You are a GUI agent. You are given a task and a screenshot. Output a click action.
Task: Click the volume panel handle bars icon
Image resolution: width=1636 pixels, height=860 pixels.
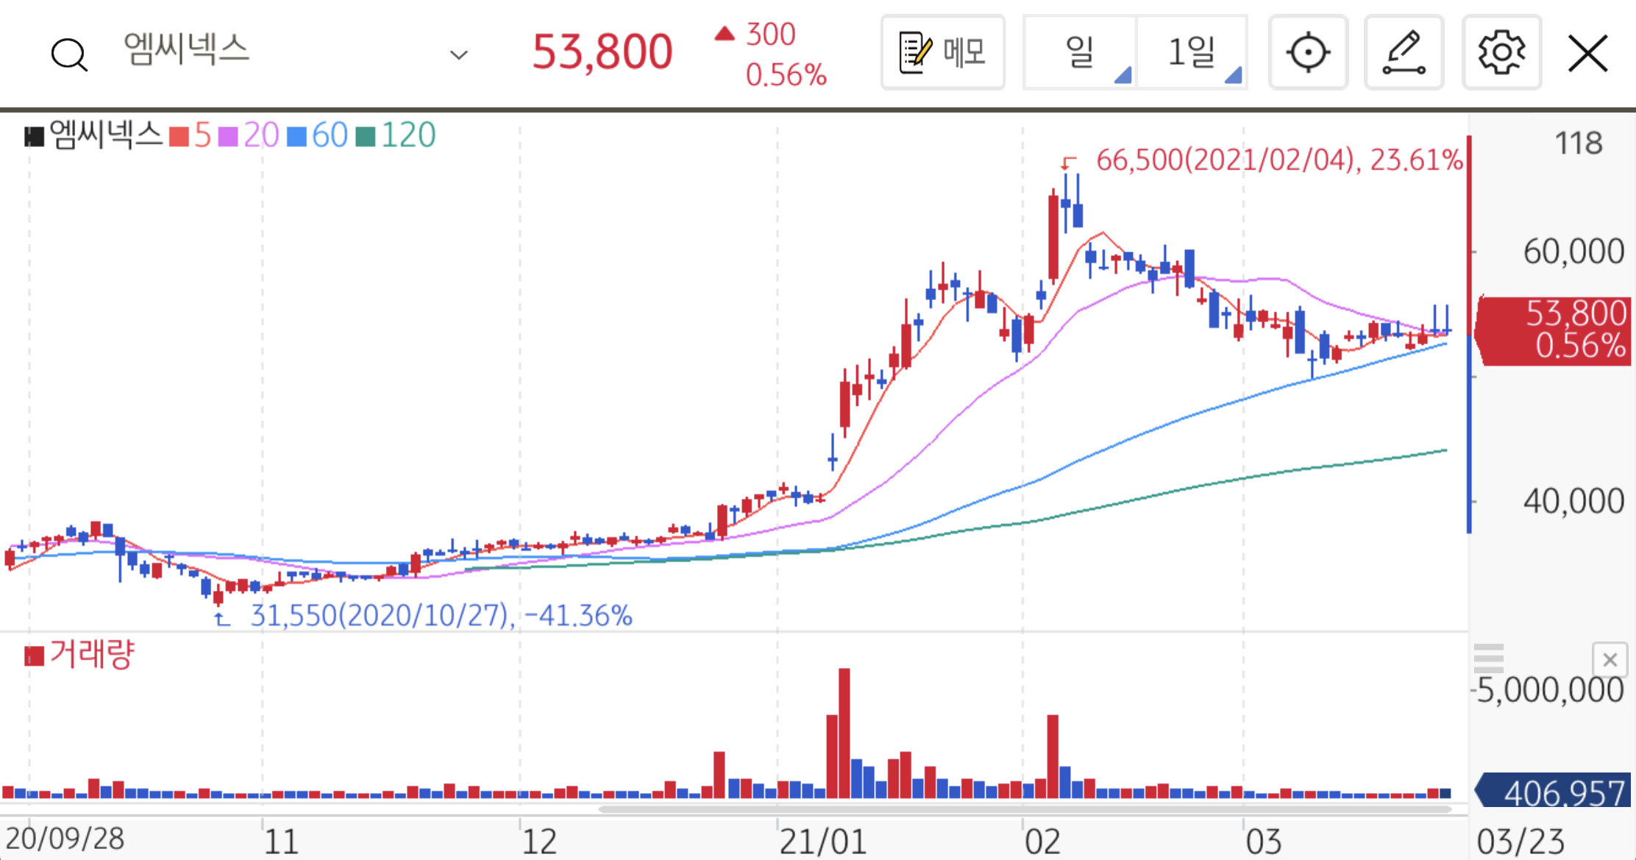[x=1489, y=658]
